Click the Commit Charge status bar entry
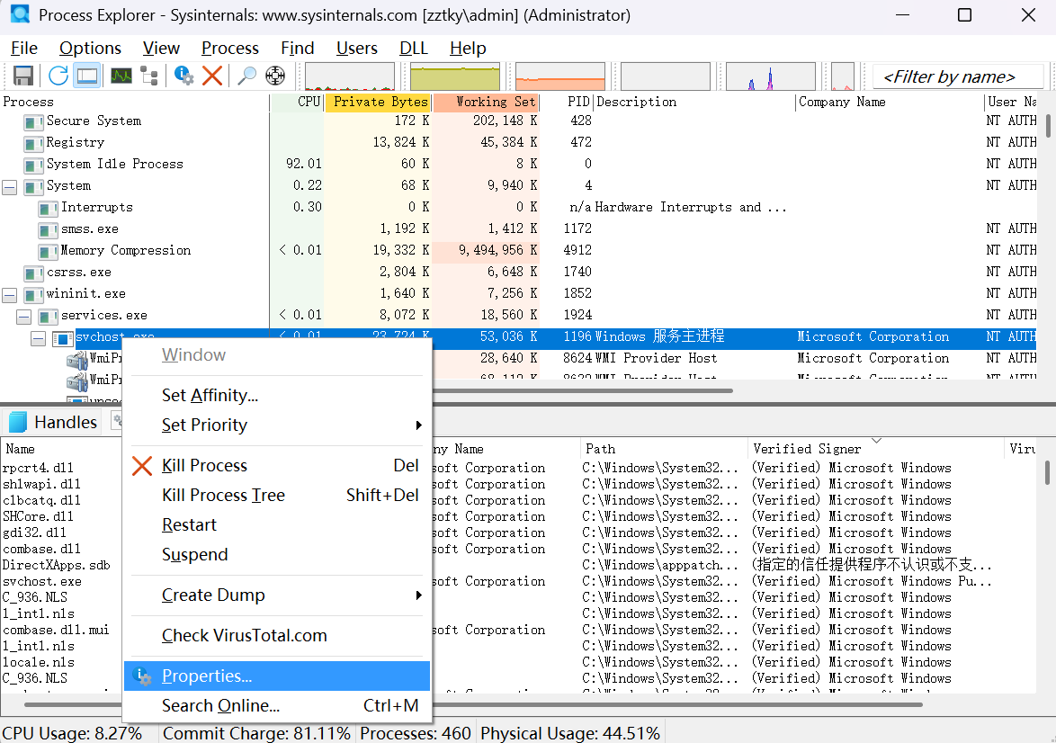 256,733
